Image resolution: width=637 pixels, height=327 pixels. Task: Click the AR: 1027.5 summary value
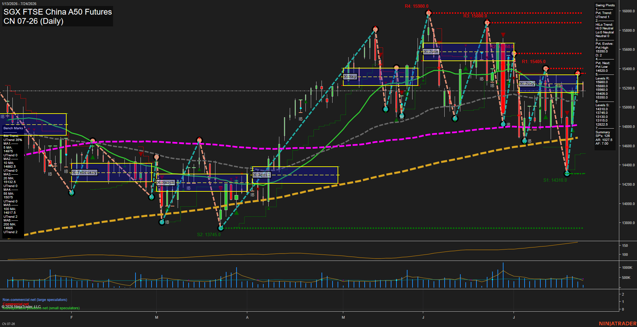click(x=604, y=140)
